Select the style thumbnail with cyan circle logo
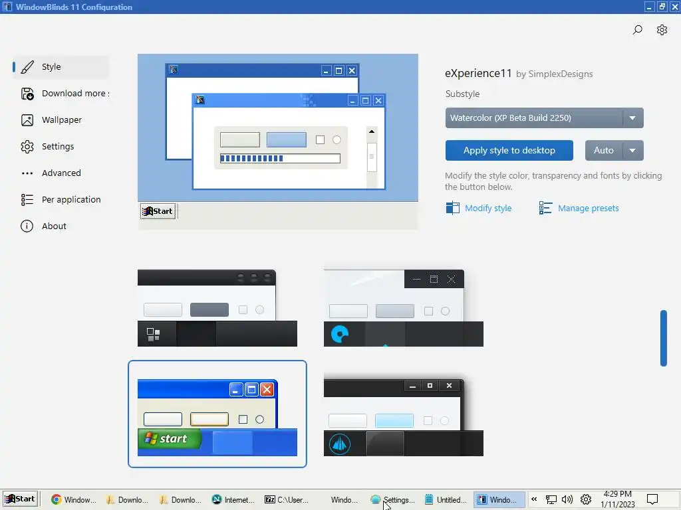This screenshot has width=681, height=510. 404,308
